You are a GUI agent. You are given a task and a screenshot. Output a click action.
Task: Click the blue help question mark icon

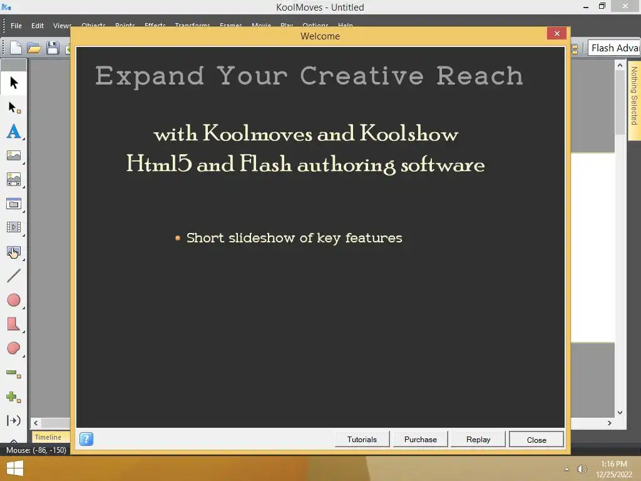[86, 439]
